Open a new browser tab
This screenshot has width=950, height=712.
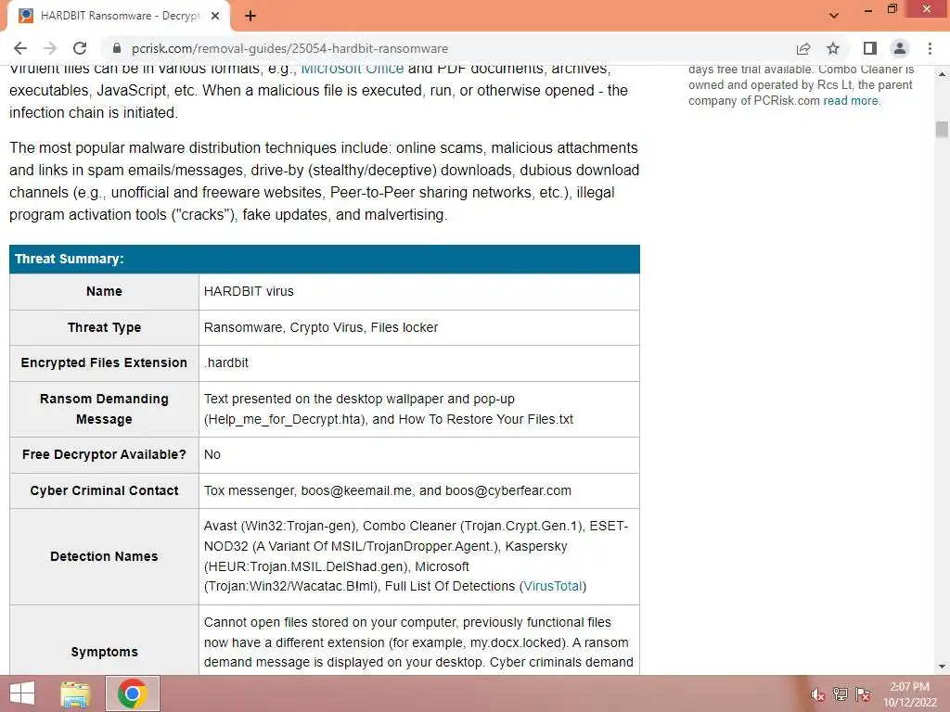pos(250,17)
